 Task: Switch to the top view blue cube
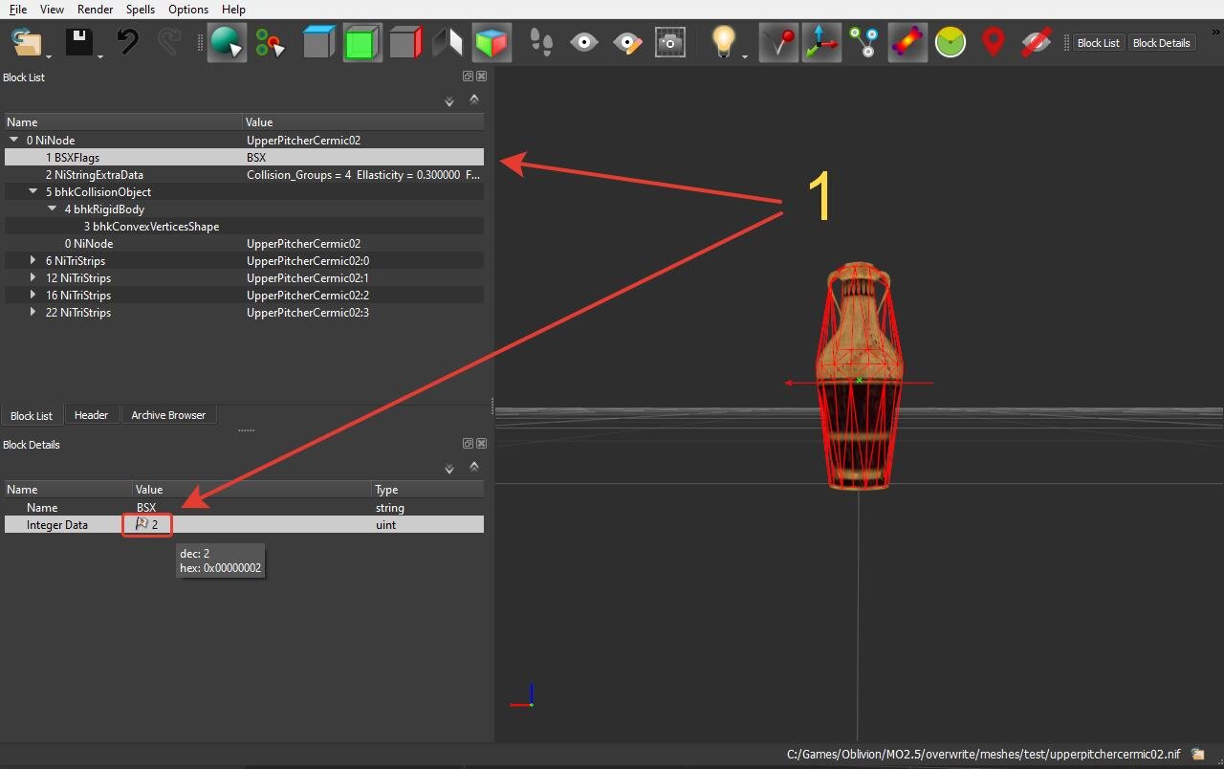(x=318, y=43)
